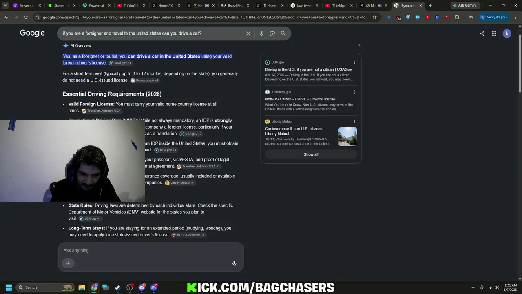Open the AI Overview sparkle label
Viewport: 522px width, 294px height.
77,46
